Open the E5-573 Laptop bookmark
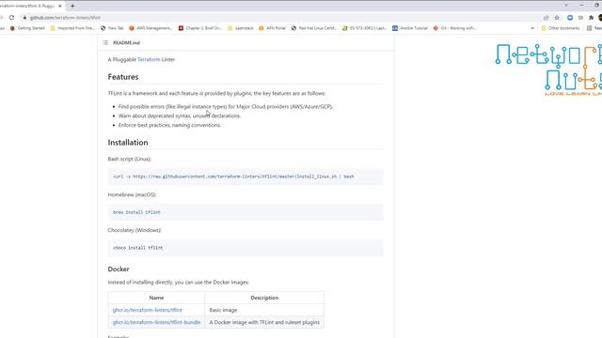Screen dimensions: 602x338 (x=364, y=28)
